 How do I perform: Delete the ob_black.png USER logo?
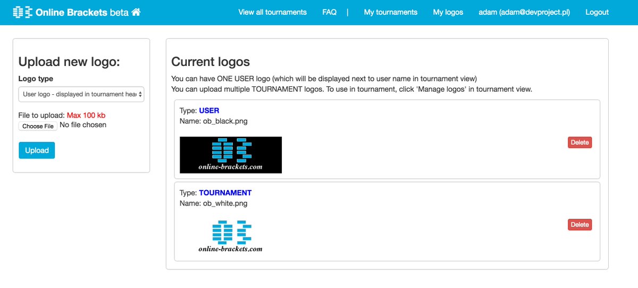pyautogui.click(x=580, y=142)
